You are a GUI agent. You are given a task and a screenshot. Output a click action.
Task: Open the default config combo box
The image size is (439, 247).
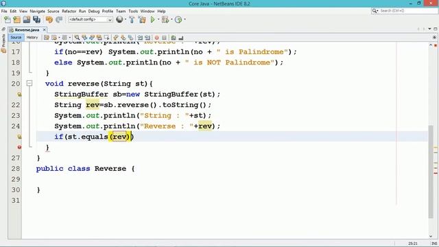pos(91,20)
